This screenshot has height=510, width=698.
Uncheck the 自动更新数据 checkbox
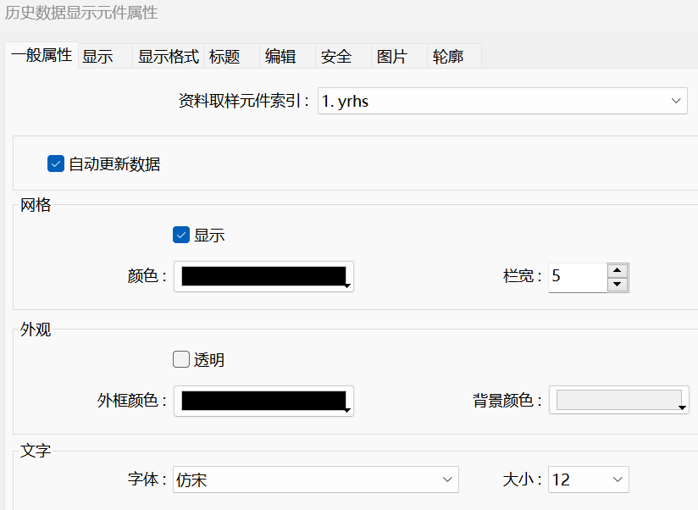coord(56,164)
